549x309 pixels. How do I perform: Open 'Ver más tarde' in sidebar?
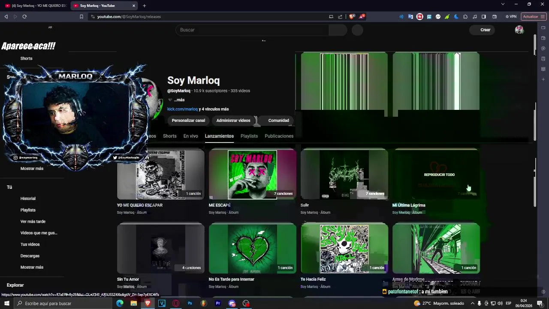[x=33, y=221]
